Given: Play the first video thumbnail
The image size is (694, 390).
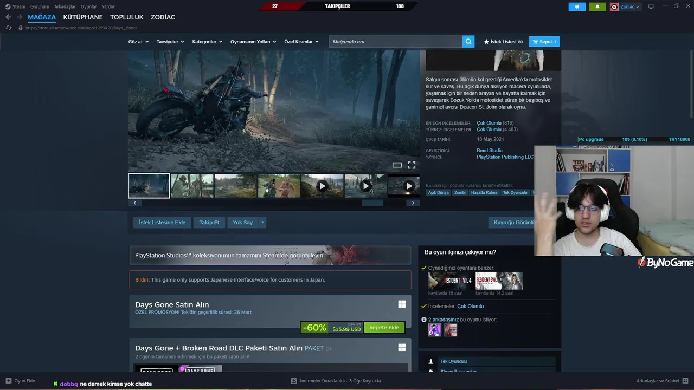Looking at the screenshot, I should point(322,186).
